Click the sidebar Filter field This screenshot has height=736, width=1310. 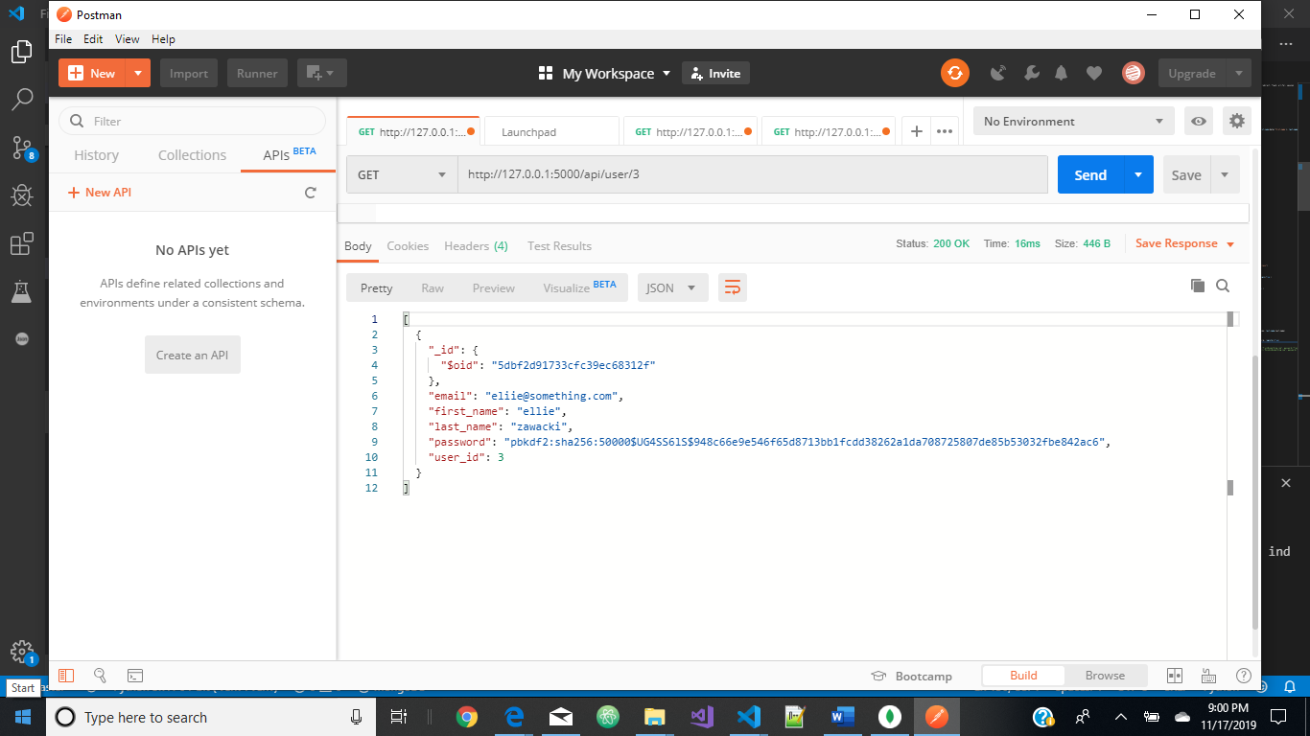pos(192,121)
